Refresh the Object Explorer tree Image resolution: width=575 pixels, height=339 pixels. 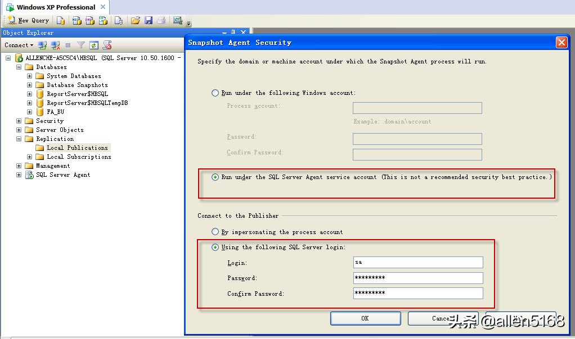pos(93,44)
